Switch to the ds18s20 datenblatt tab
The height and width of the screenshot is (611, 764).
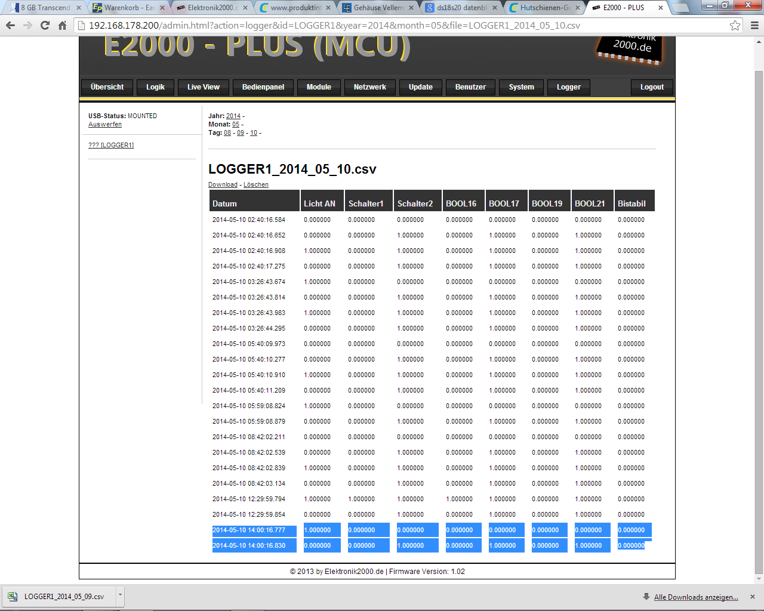461,8
